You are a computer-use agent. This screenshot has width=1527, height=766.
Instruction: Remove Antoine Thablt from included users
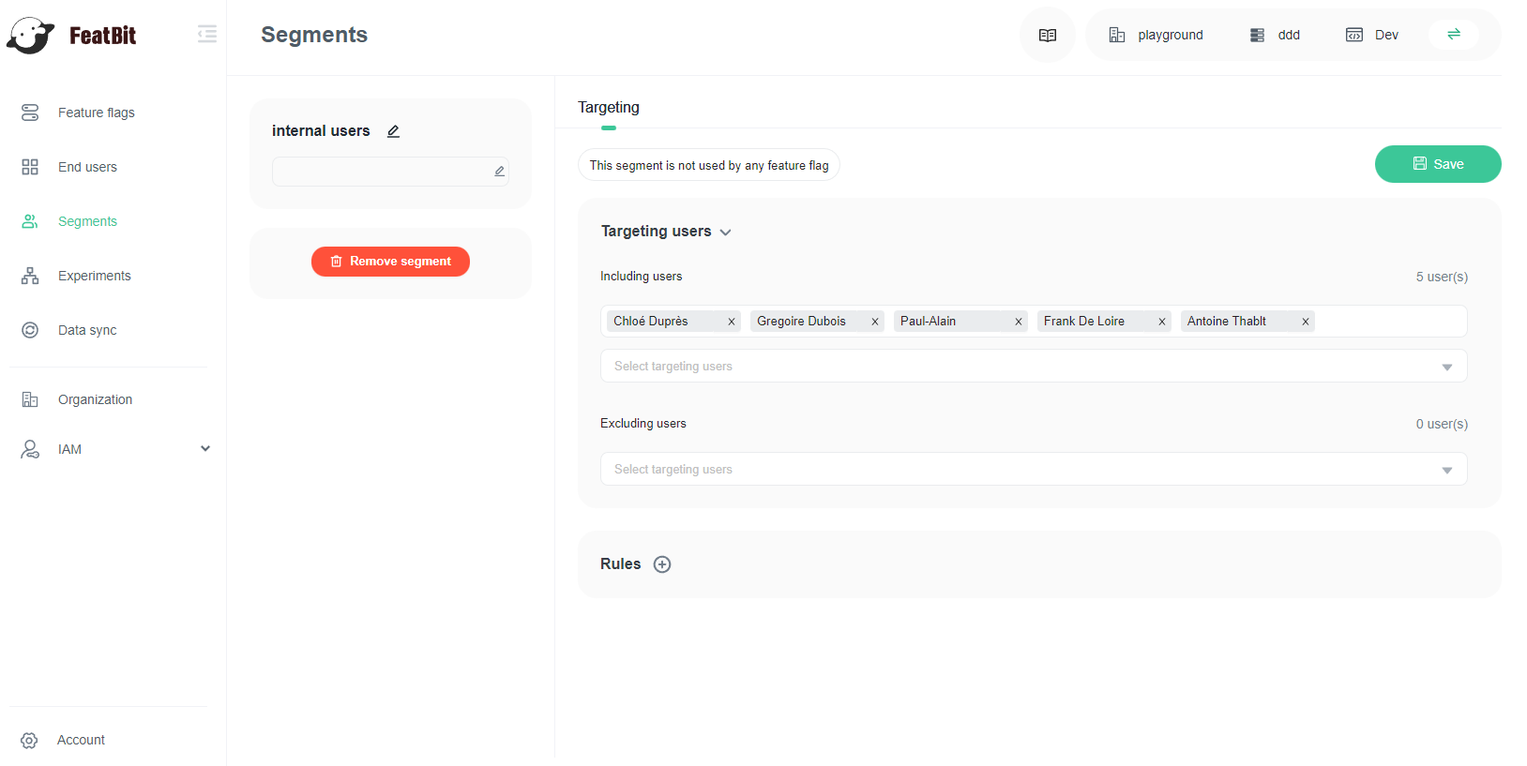1306,322
